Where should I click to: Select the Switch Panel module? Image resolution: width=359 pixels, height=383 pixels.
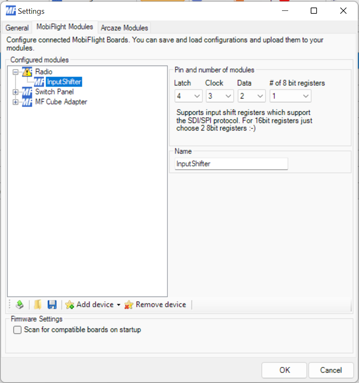[x=55, y=92]
